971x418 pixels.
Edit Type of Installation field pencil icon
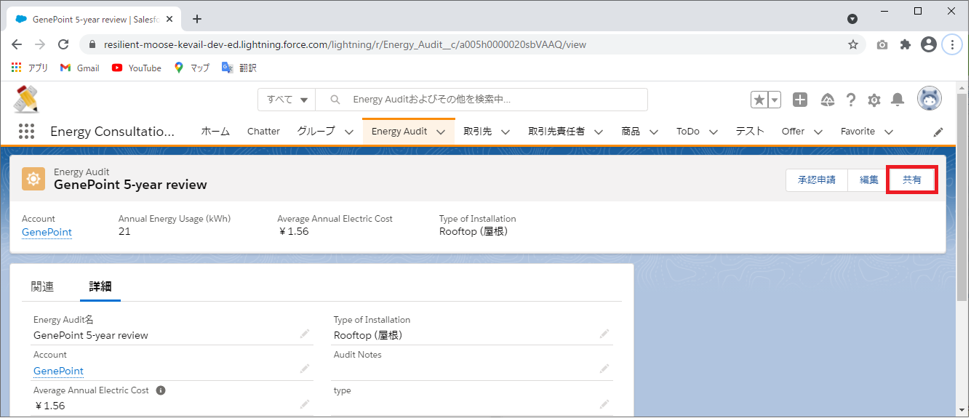(x=604, y=334)
